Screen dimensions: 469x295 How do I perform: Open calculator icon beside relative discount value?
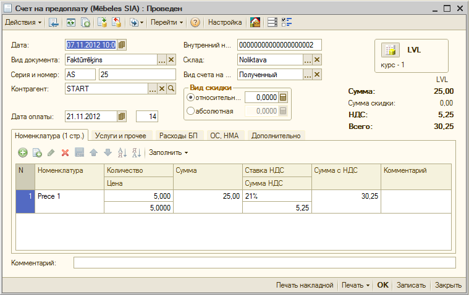pyautogui.click(x=283, y=98)
